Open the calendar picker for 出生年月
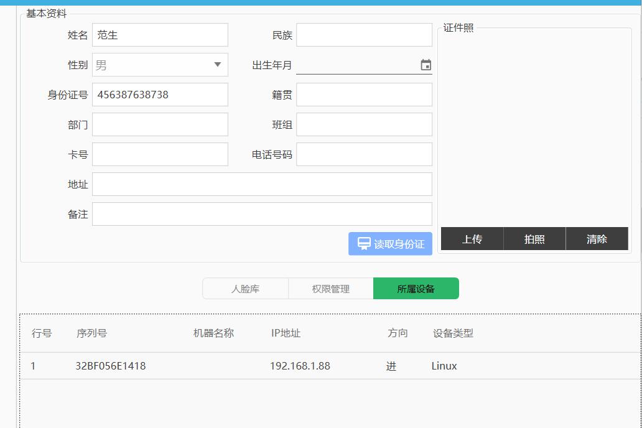This screenshot has width=642, height=428. (426, 65)
